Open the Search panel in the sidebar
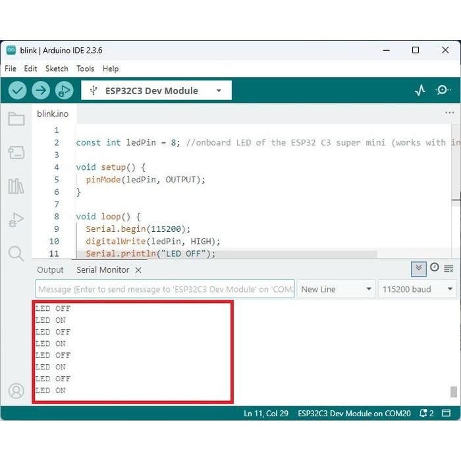This screenshot has width=461, height=461. (16, 254)
